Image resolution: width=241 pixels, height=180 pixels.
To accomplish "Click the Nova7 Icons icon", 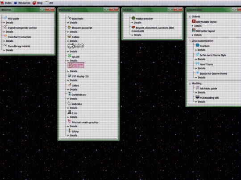I will 198,64.
